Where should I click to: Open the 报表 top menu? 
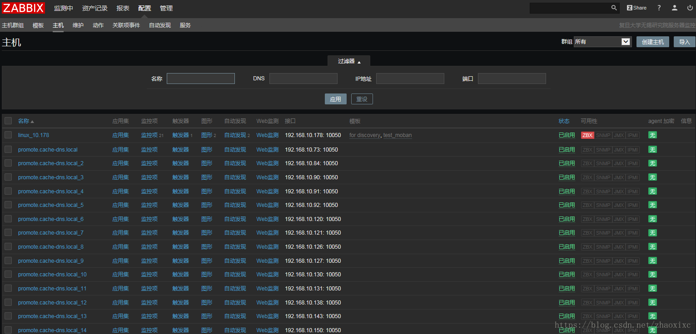(123, 8)
